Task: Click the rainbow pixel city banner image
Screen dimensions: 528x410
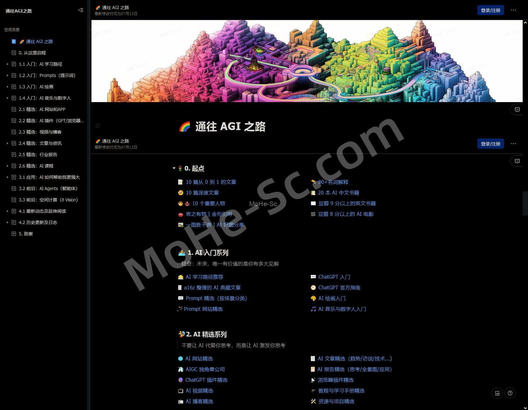Action: (306, 61)
